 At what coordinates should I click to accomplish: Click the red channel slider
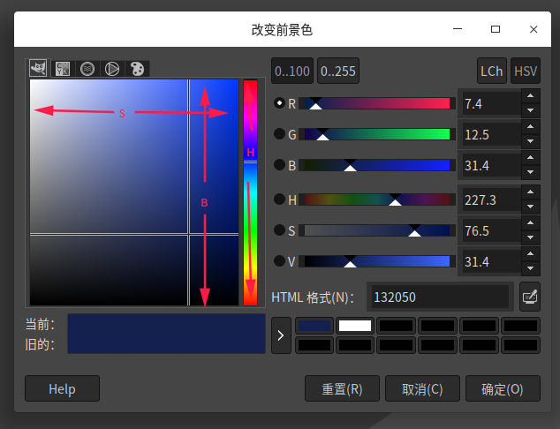377,103
